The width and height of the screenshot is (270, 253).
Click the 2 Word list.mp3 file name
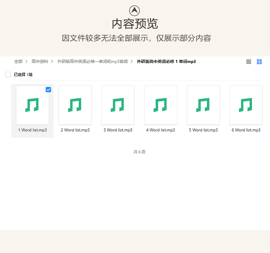pos(75,130)
